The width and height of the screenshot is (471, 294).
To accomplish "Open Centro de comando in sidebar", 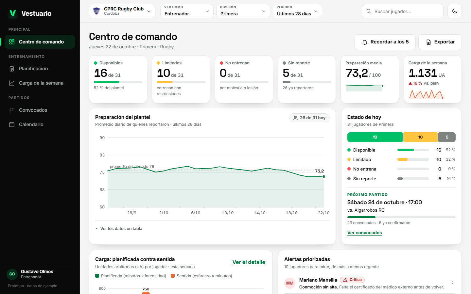I will pyautogui.click(x=40, y=42).
